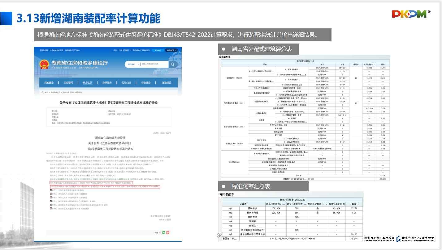
Task: Open the 办事服务 navigation menu
Action: (x=107, y=83)
